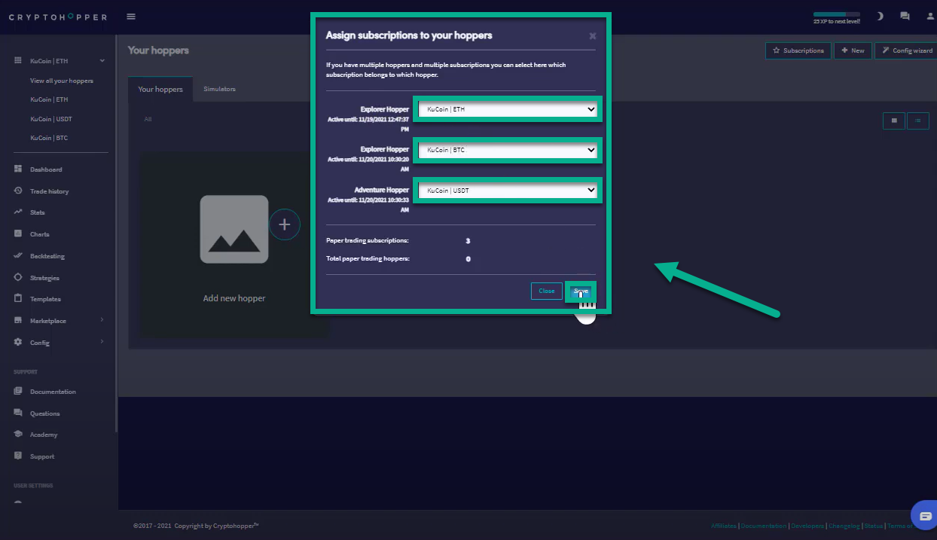The height and width of the screenshot is (540, 937).
Task: Click the hamburger menu icon in header
Action: click(132, 17)
